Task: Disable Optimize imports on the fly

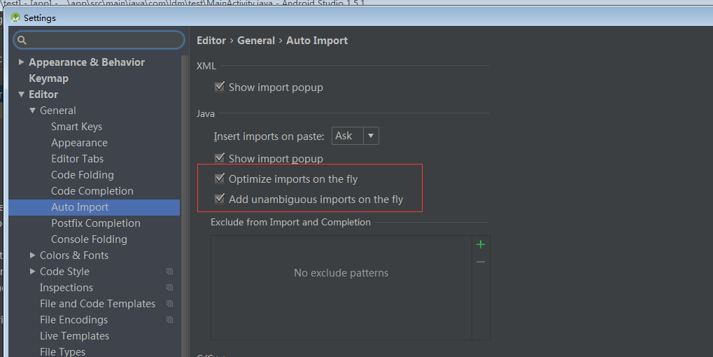Action: [x=220, y=179]
